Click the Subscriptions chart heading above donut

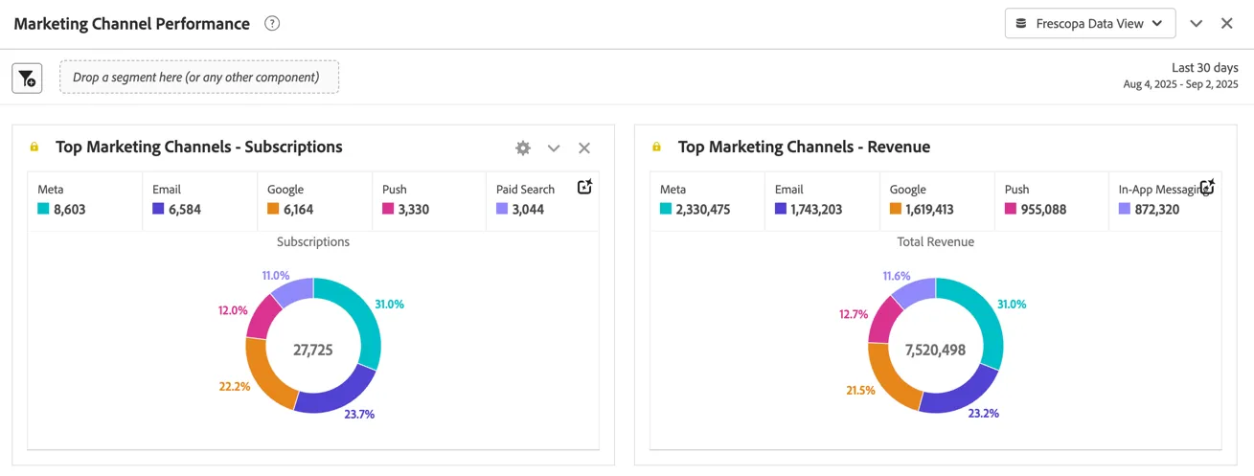[313, 242]
